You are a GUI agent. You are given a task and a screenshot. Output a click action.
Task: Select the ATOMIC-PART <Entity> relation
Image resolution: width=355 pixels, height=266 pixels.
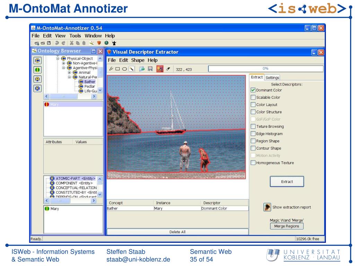click(73, 178)
